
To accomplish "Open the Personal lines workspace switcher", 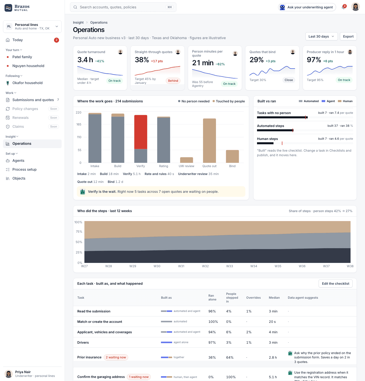I will (x=32, y=26).
